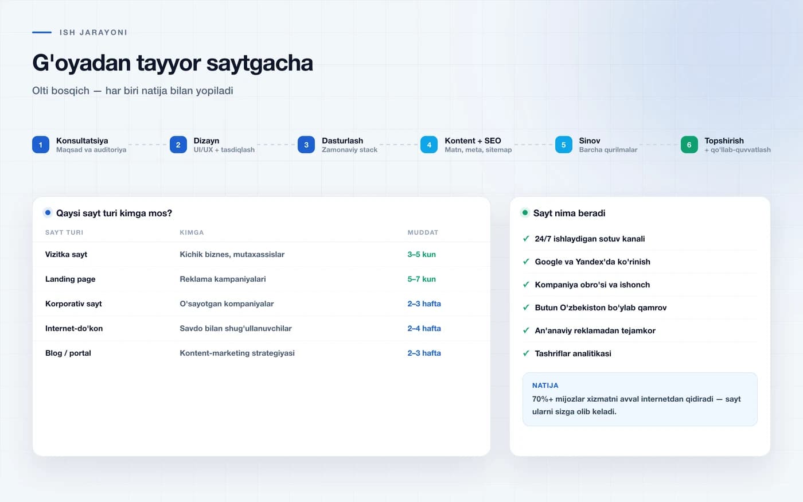Select the 'Dizayn' step title
This screenshot has height=502, width=803.
206,141
